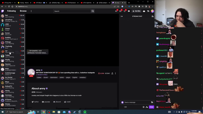Click the vtuber tag
The height and width of the screenshot is (114, 203).
tap(39, 77)
